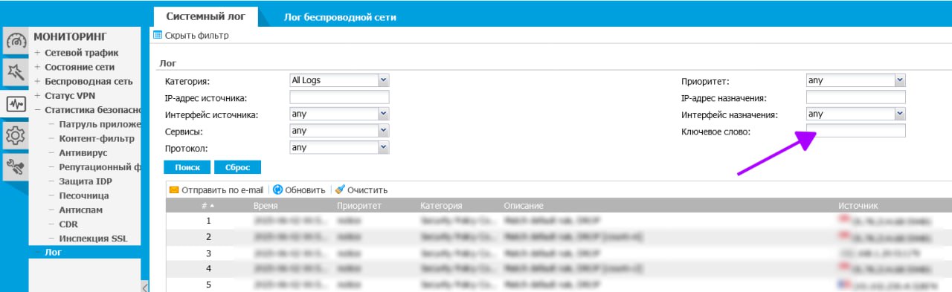The image size is (952, 292).
Task: Click the filter icon beside Скрыть фильтр
Action: click(157, 35)
